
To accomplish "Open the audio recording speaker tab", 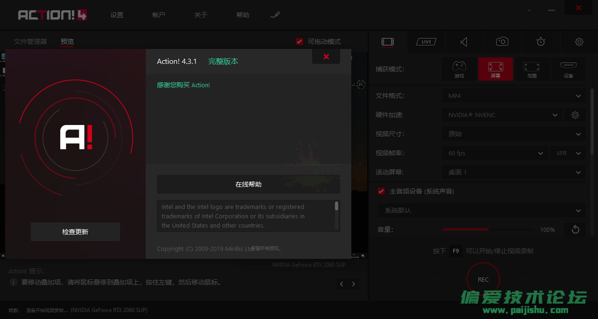I will (x=464, y=42).
